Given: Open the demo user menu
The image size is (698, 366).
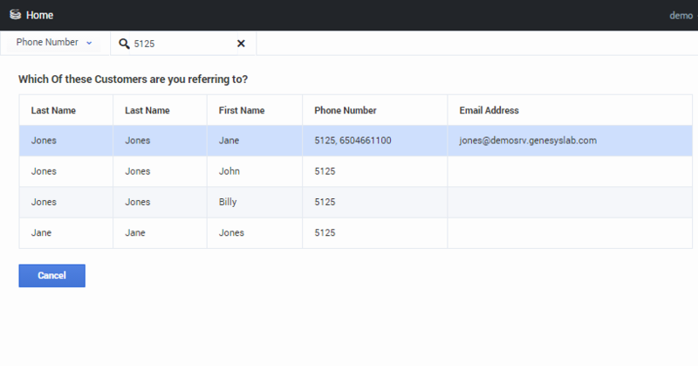Looking at the screenshot, I should [681, 16].
